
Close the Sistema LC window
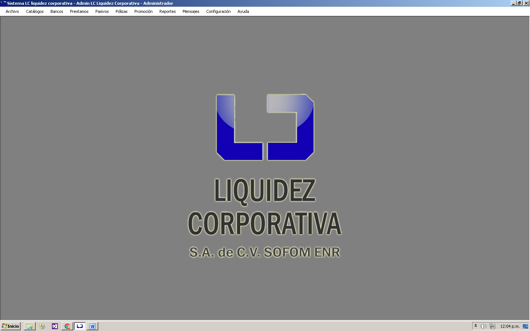pos(526,3)
